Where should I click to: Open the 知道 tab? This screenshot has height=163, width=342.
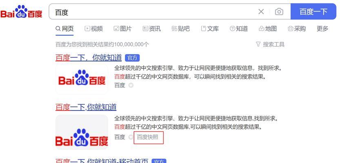point(239,29)
